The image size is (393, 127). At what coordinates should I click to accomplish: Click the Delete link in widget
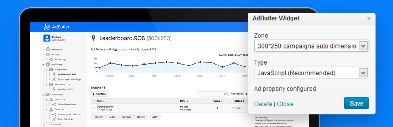263,104
